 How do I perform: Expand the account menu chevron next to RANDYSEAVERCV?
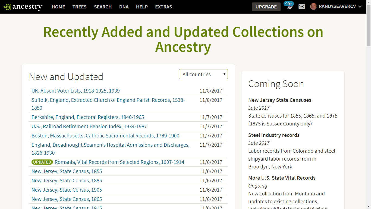click(360, 7)
